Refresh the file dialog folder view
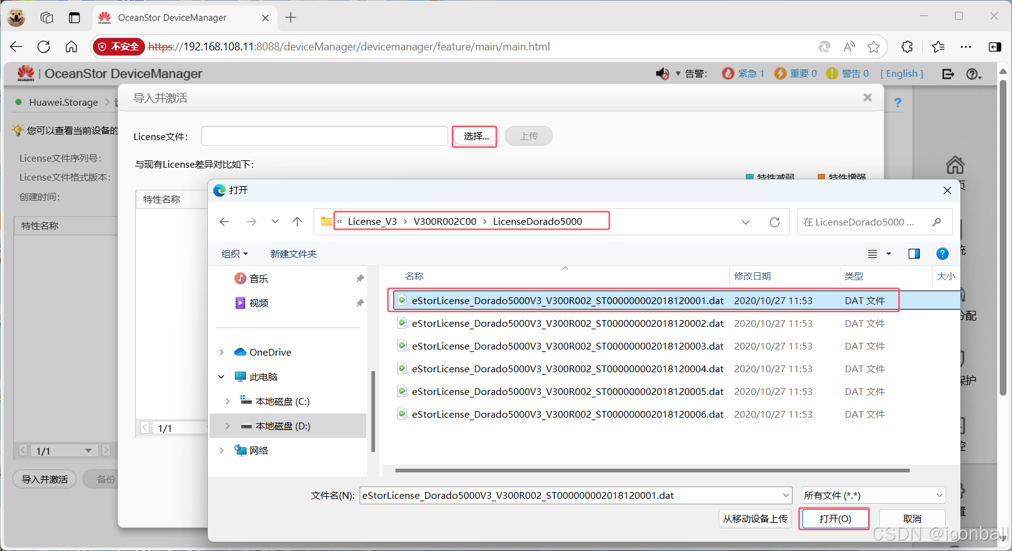Screen dimensions: 1012x551 [x=775, y=222]
